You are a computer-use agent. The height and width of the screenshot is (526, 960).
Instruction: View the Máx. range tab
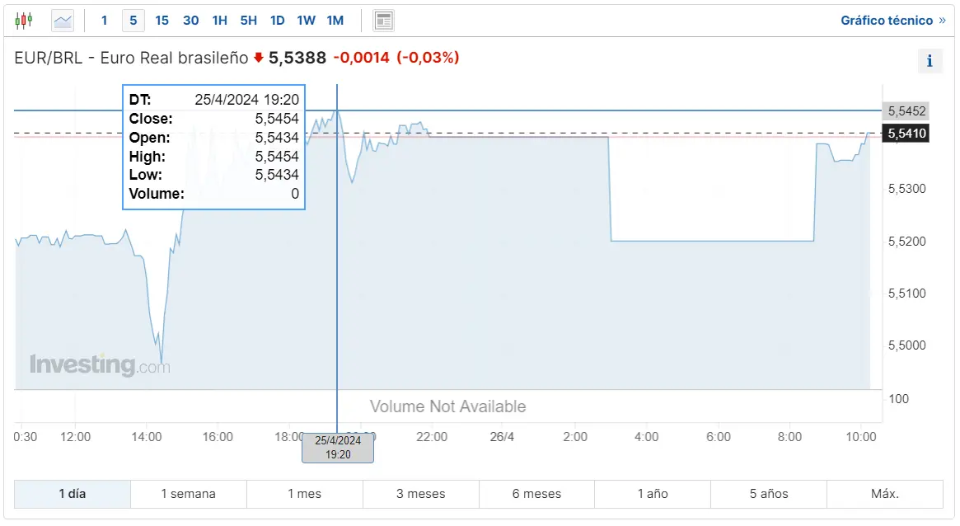click(x=885, y=494)
